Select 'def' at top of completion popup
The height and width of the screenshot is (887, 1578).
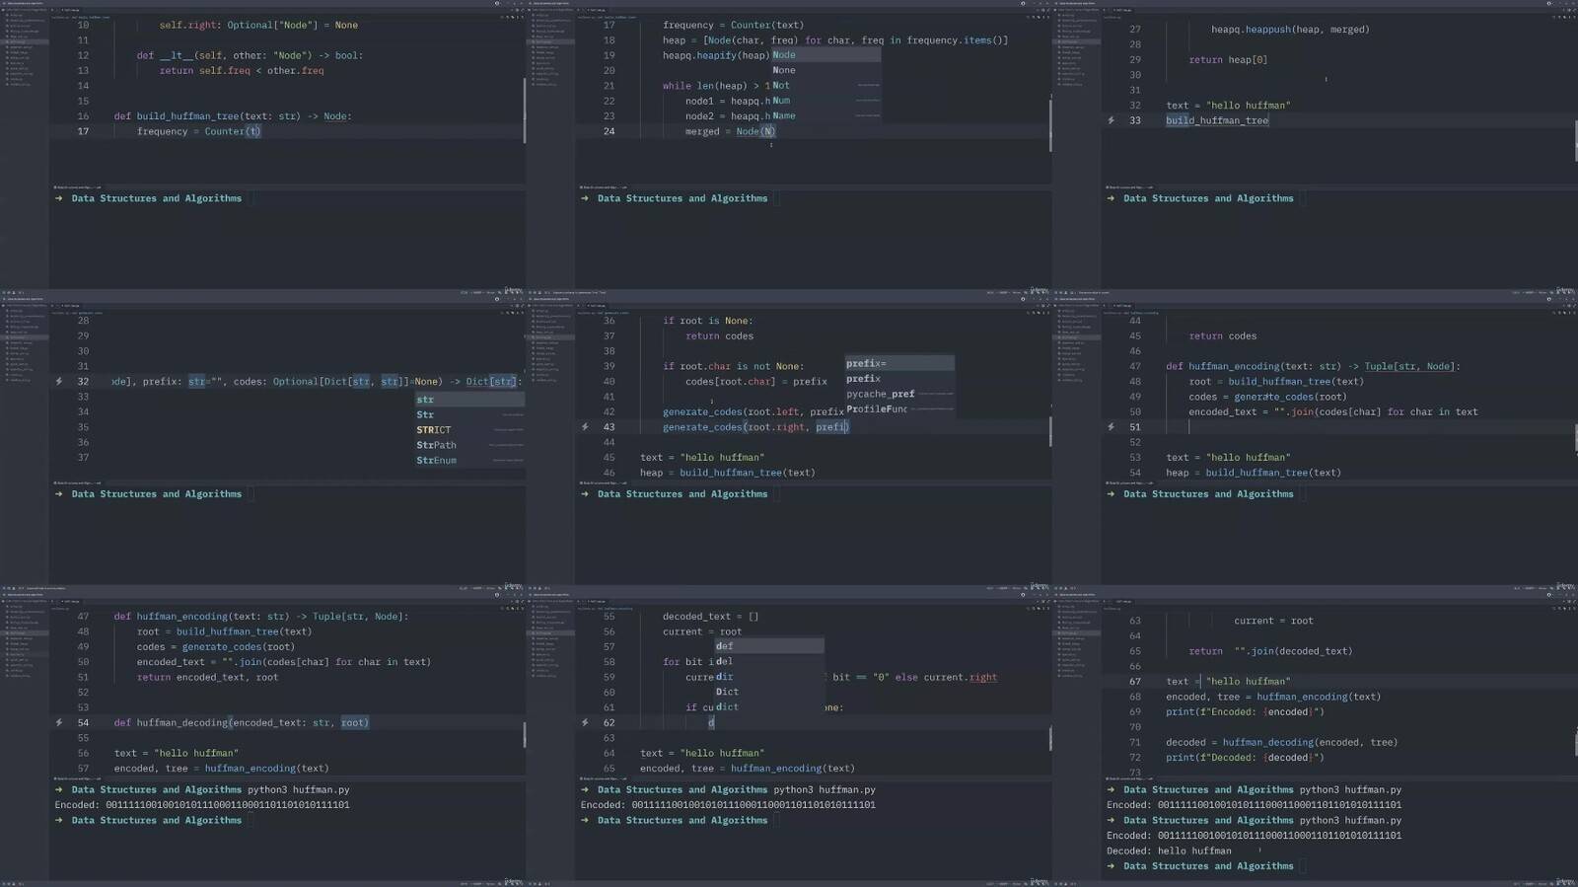(769, 646)
